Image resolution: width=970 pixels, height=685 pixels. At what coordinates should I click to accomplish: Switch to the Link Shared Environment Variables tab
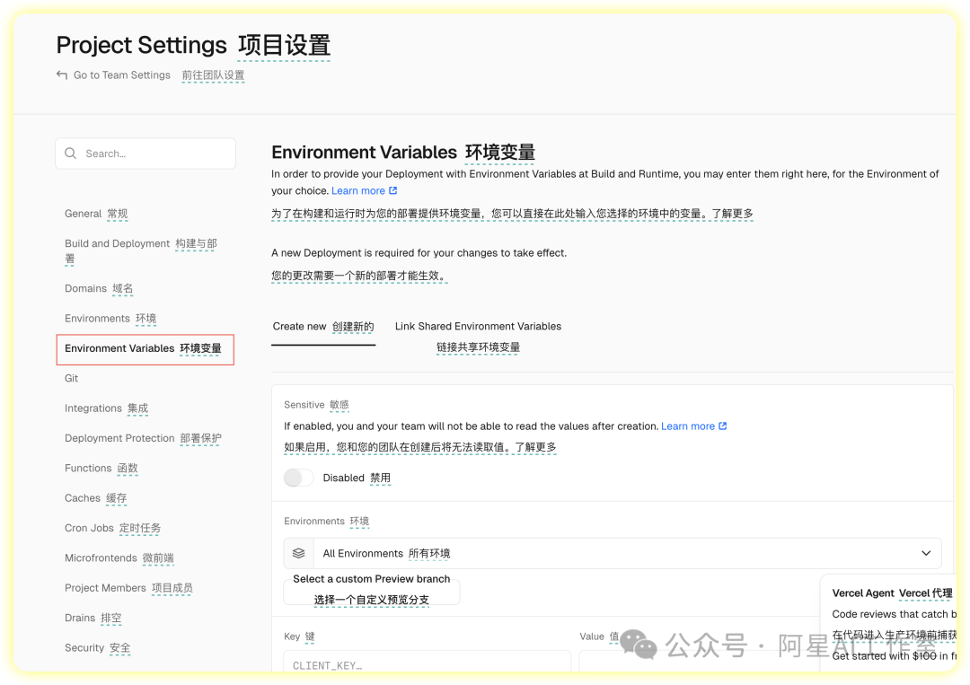coord(478,337)
